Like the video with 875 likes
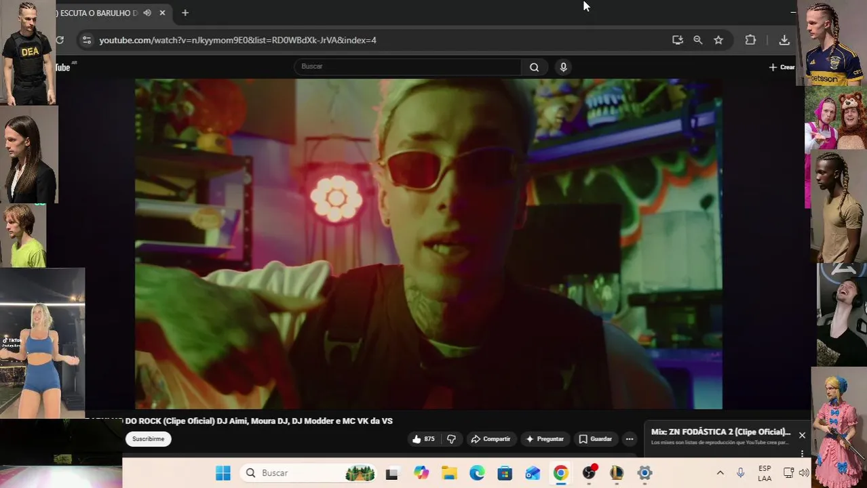 (x=423, y=439)
